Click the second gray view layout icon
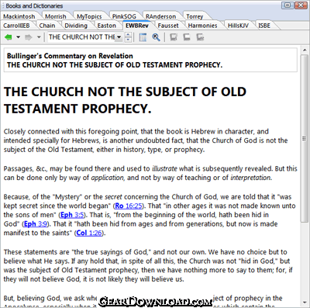The height and width of the screenshot is (308, 310). [187, 37]
